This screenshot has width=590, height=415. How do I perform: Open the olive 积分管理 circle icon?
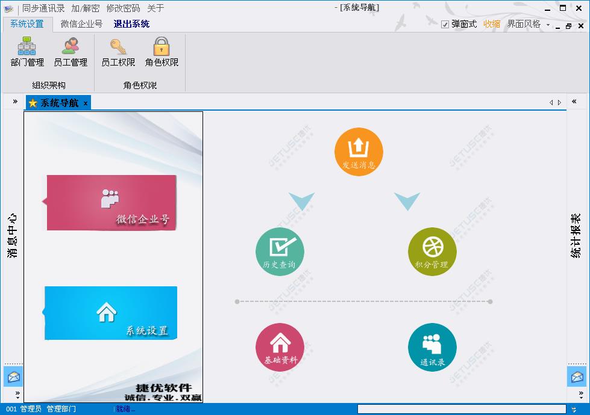[x=432, y=251]
